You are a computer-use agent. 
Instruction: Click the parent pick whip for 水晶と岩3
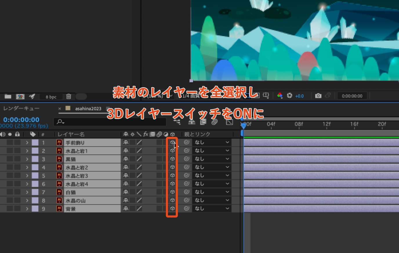pos(186,175)
